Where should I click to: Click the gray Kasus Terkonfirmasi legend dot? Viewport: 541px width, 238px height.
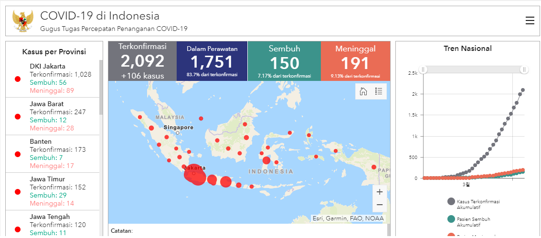451,202
